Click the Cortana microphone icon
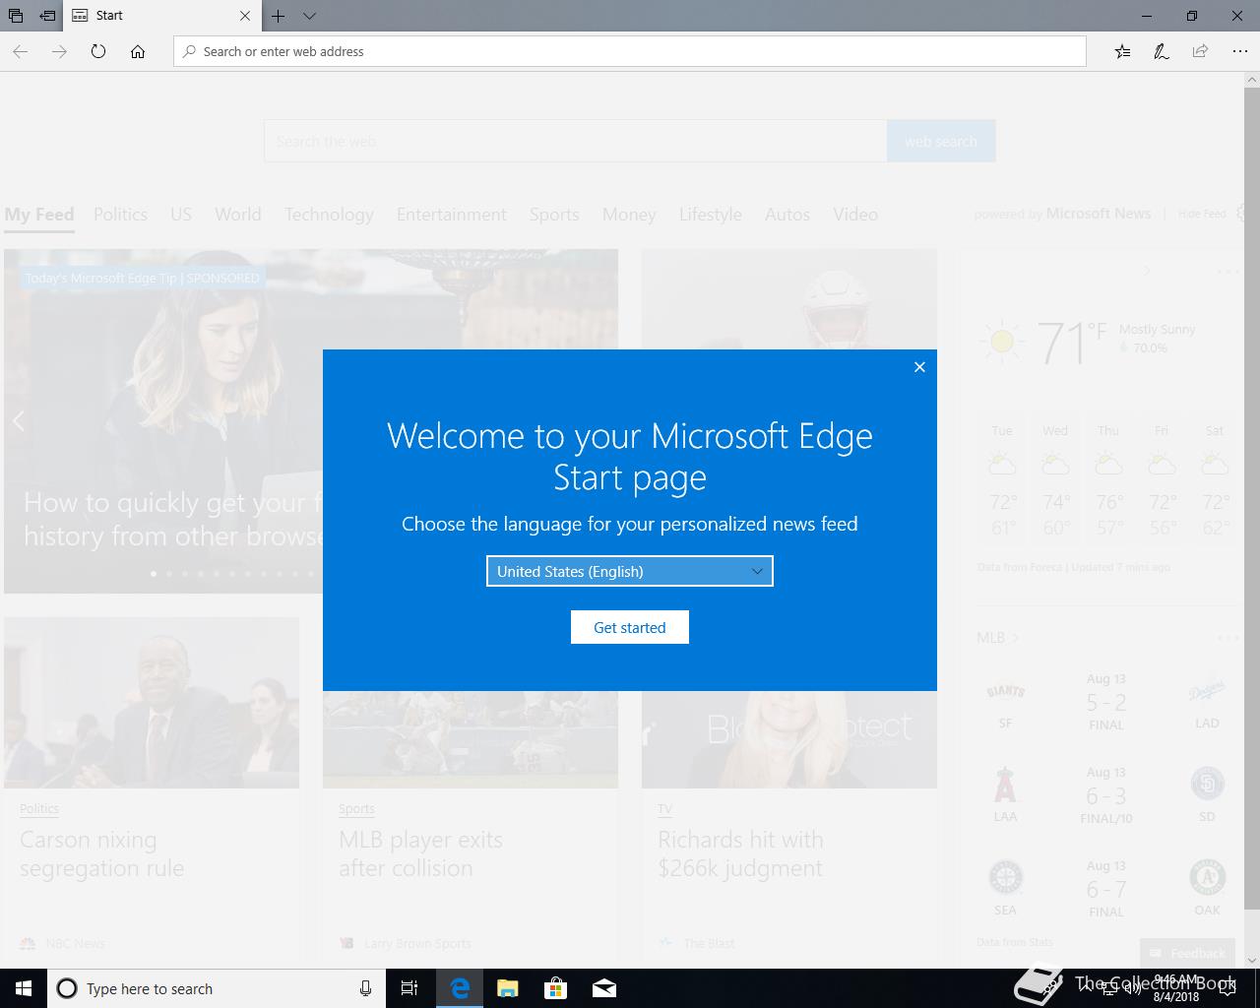The image size is (1260, 1008). coord(365,988)
